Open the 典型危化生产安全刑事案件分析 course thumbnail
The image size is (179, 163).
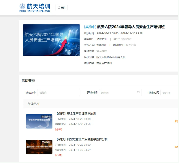point(39,147)
